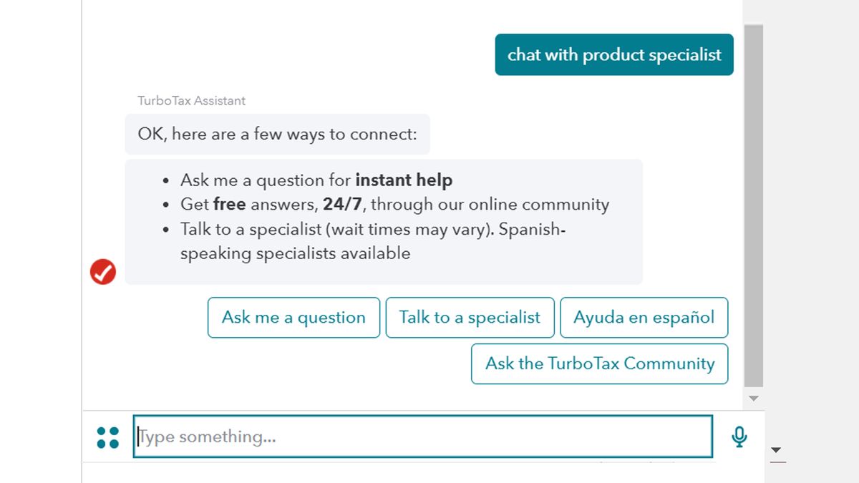Choose "Talk to a specialist"
Image resolution: width=859 pixels, height=483 pixels.
point(470,317)
